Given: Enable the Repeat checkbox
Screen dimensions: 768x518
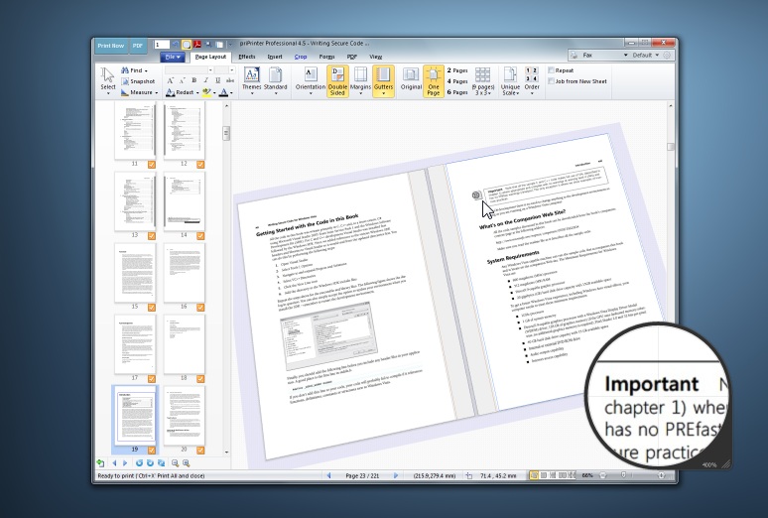Looking at the screenshot, I should pos(551,70).
